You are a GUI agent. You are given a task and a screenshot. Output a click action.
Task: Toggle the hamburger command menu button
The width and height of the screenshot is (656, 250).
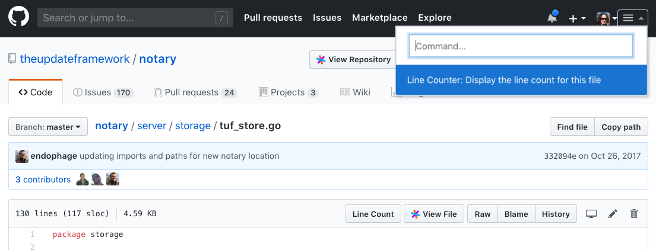[633, 18]
